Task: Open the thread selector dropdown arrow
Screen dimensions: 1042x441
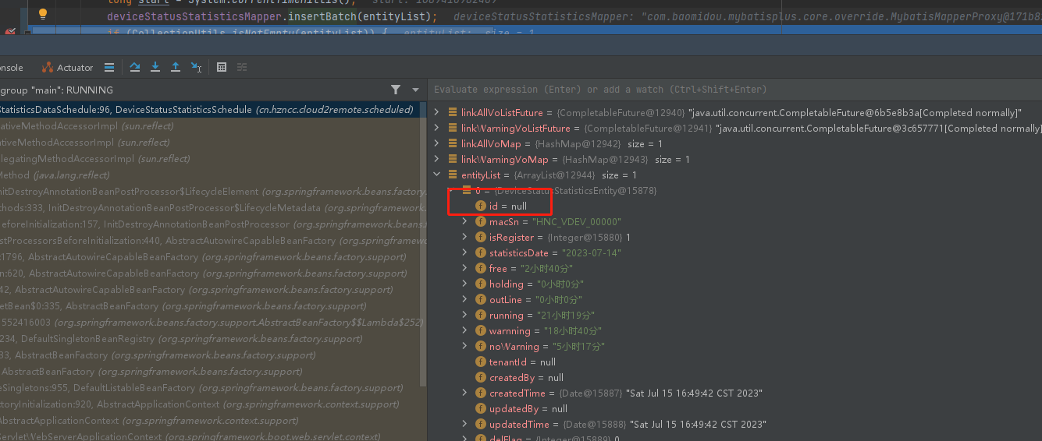Action: [416, 90]
